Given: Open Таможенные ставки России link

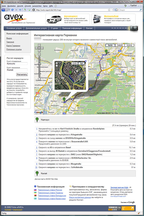Looking at the screenshot, I should [x=50, y=190].
